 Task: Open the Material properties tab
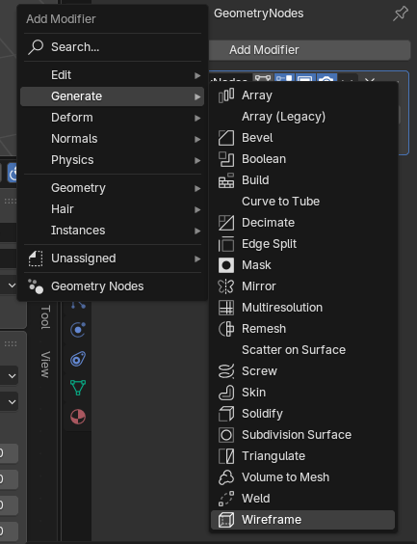(78, 417)
